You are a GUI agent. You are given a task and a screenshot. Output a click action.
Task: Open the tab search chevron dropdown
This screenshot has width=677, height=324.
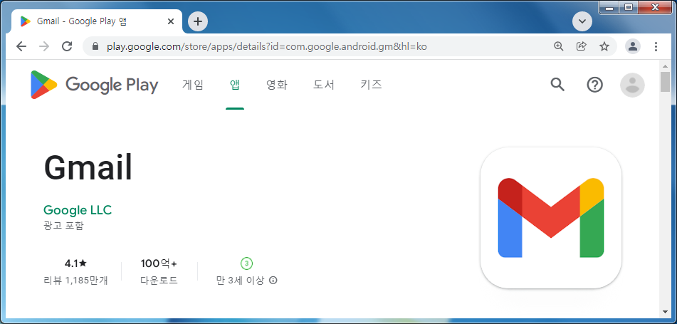coord(582,21)
